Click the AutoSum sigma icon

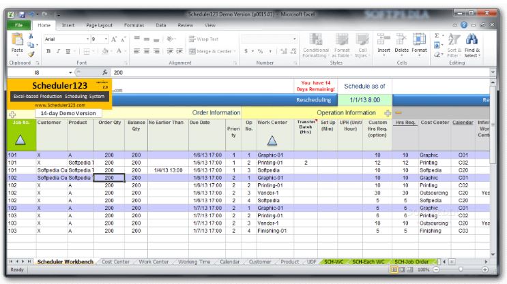point(437,35)
